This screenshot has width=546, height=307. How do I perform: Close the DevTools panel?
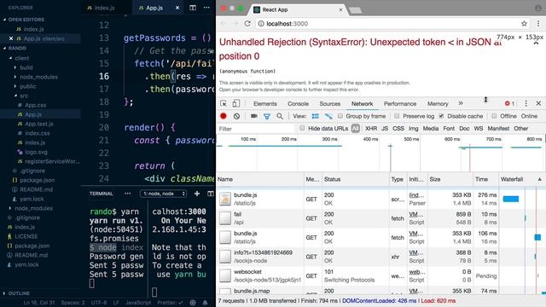[538, 103]
